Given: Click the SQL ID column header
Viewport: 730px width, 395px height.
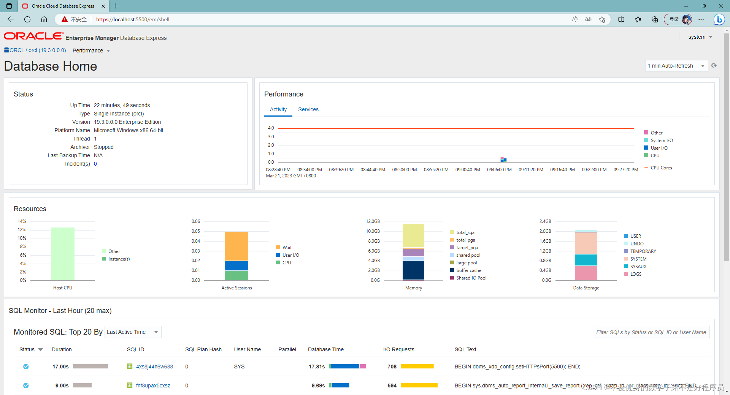Looking at the screenshot, I should (135, 349).
